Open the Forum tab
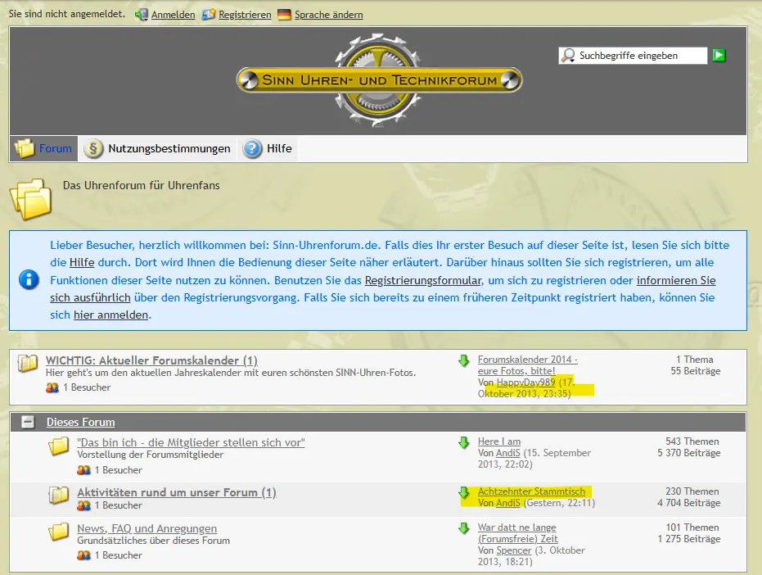The image size is (762, 575). tap(44, 149)
